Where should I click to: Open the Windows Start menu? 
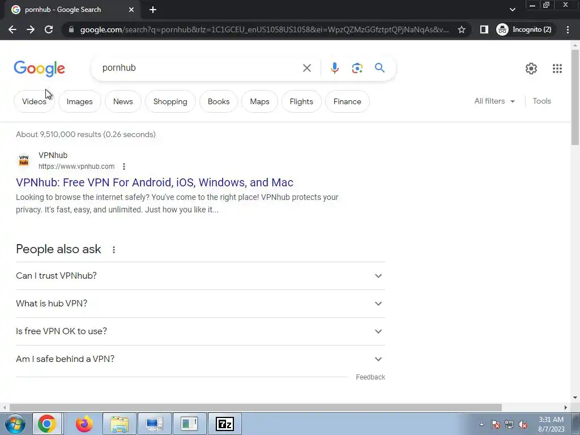coord(15,424)
